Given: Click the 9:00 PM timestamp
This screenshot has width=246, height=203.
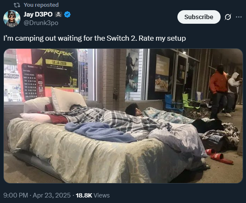Looking at the screenshot, I should click(16, 195).
